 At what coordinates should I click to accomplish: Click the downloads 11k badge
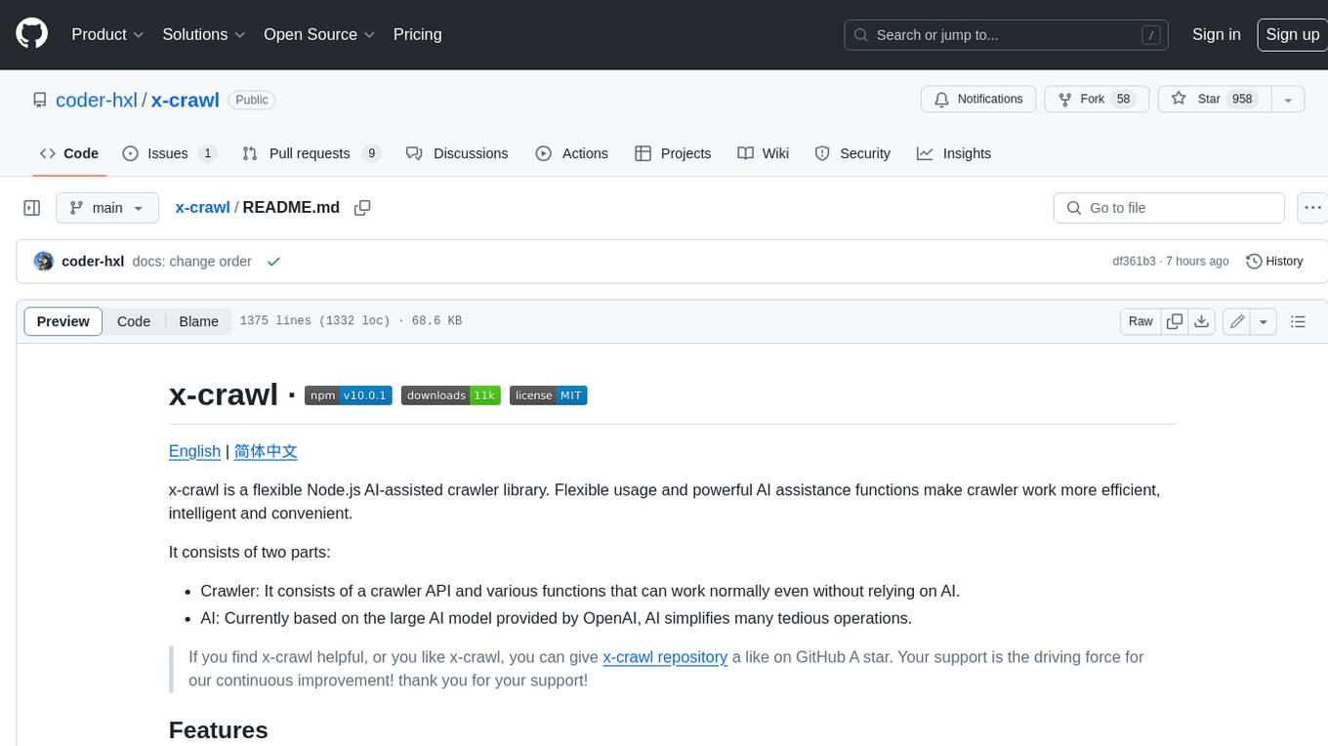pyautogui.click(x=451, y=395)
